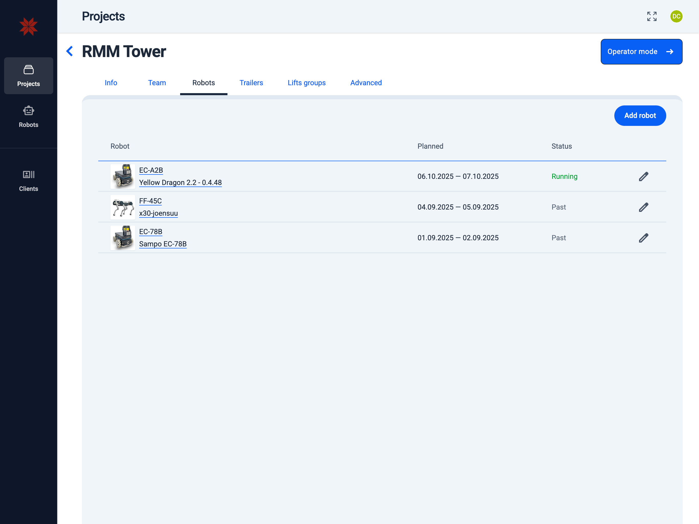Click the Add robot button
This screenshot has width=699, height=524.
click(640, 116)
